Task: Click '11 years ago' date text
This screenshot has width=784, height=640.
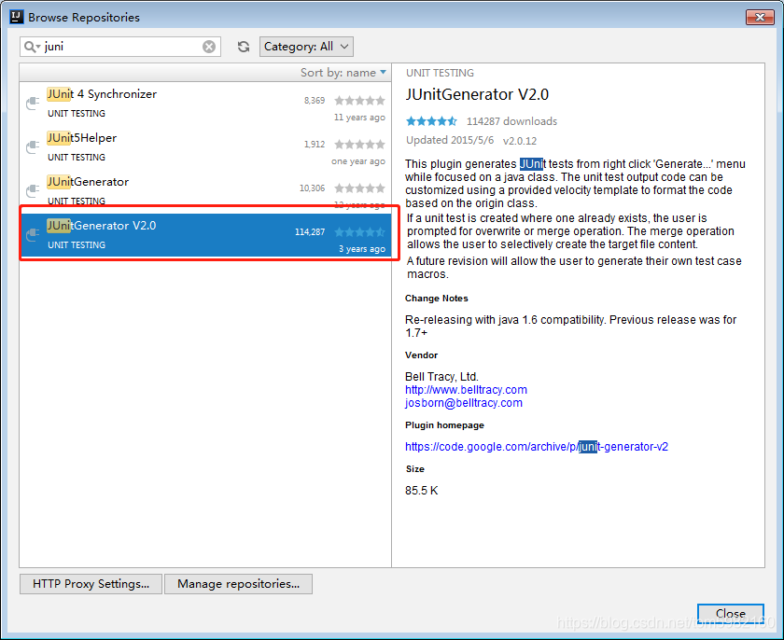Action: (x=359, y=118)
